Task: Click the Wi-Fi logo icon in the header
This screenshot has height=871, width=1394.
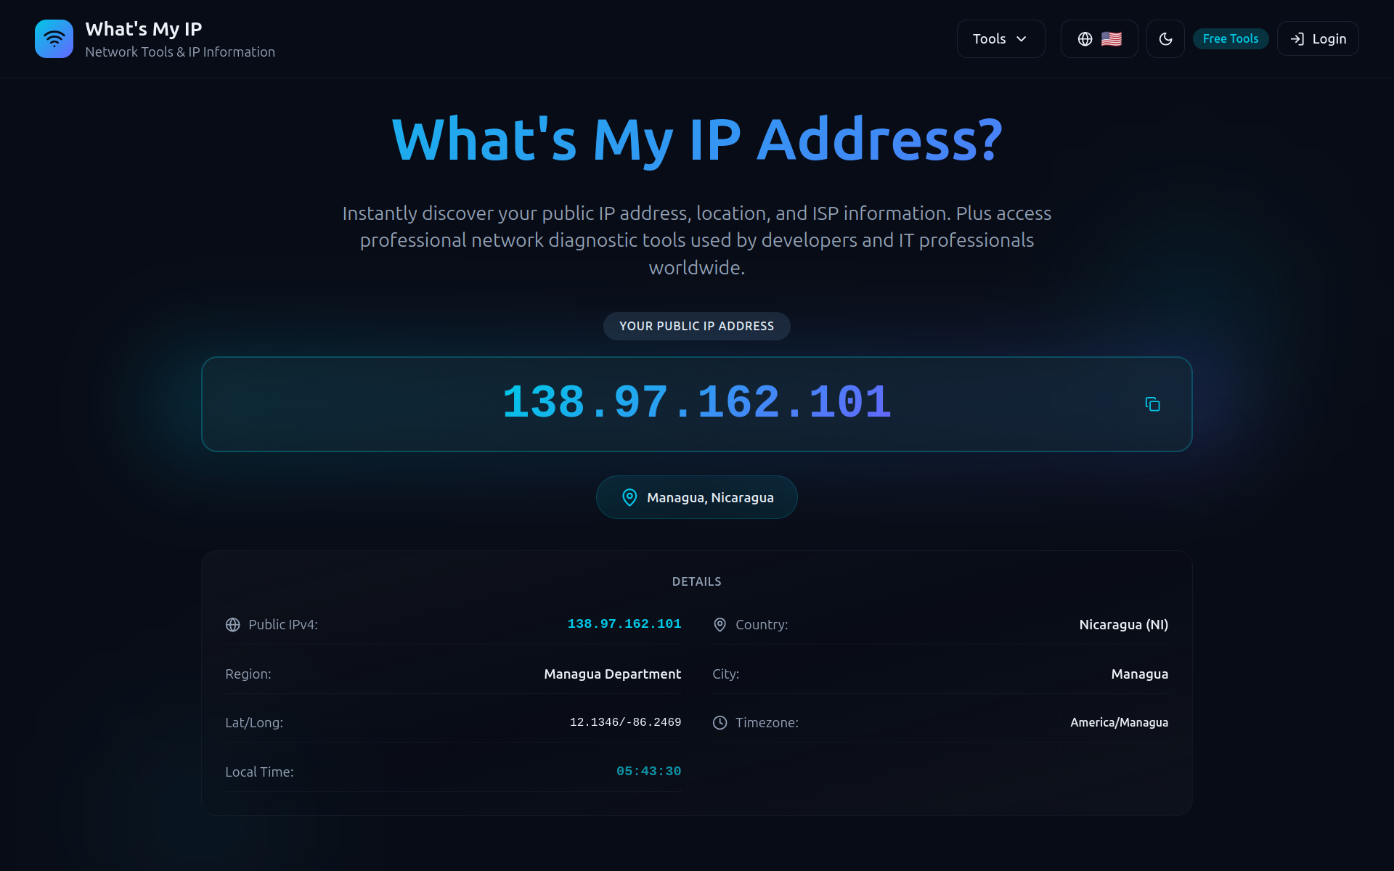Action: (54, 38)
